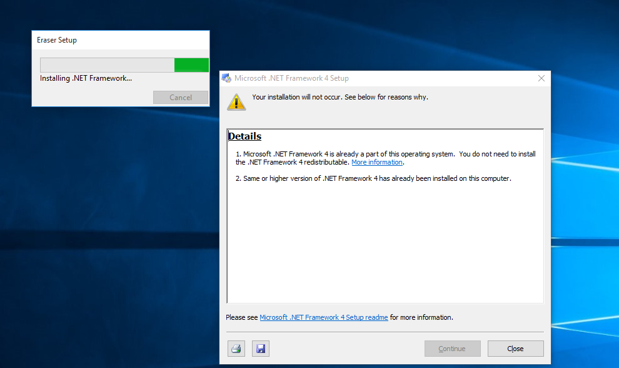Click the save floppy disk icon
Viewport: 619px width, 368px height.
(261, 349)
